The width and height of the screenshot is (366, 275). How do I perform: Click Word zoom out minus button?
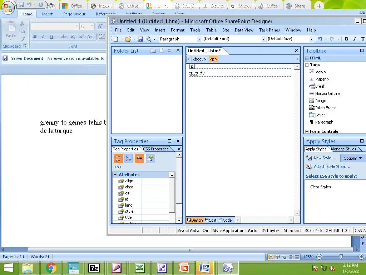click(x=319, y=257)
